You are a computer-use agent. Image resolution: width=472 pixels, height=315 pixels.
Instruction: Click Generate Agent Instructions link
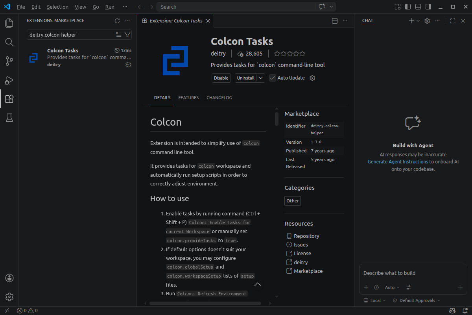coord(398,162)
